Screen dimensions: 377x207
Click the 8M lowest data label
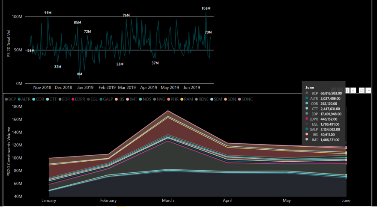[x=79, y=74]
